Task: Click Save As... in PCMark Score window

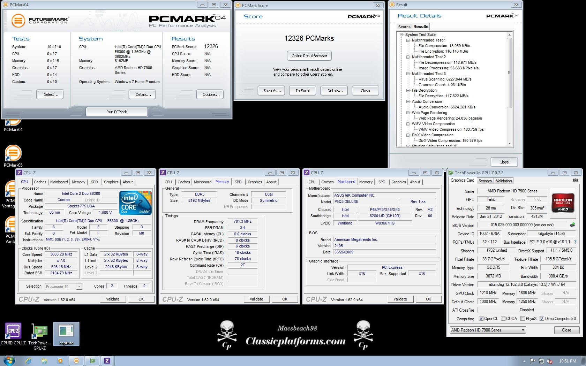Action: pyautogui.click(x=272, y=91)
